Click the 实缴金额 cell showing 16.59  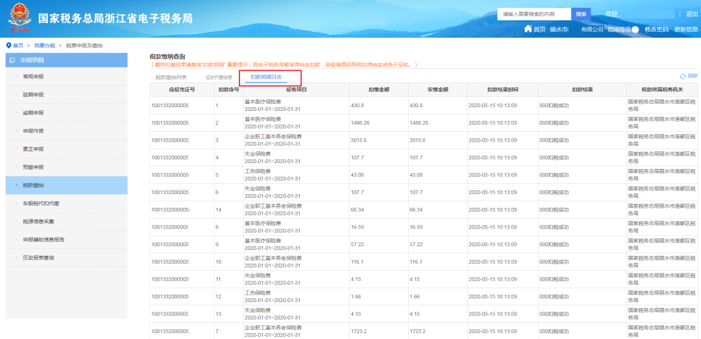pyautogui.click(x=437, y=227)
